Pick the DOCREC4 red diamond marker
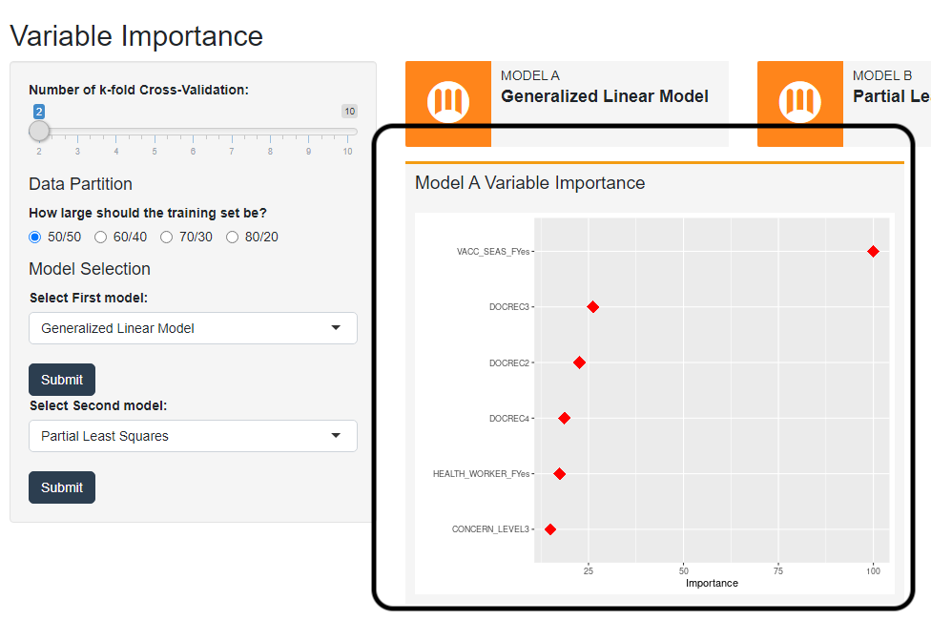The width and height of the screenshot is (931, 621). 564,418
